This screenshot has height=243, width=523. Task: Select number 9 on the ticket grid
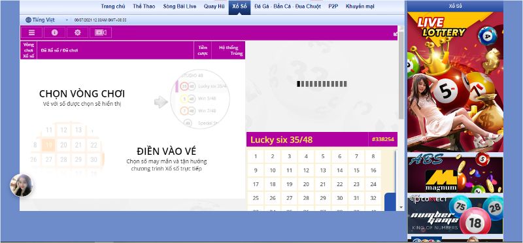tap(256, 170)
